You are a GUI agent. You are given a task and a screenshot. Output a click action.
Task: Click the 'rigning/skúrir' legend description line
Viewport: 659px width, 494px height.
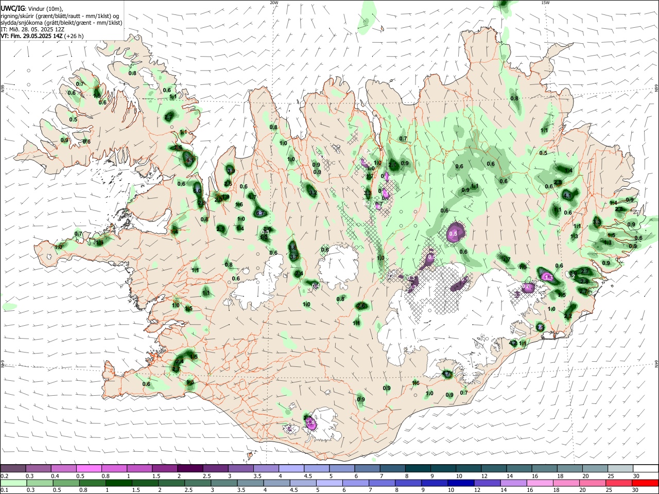click(x=59, y=16)
